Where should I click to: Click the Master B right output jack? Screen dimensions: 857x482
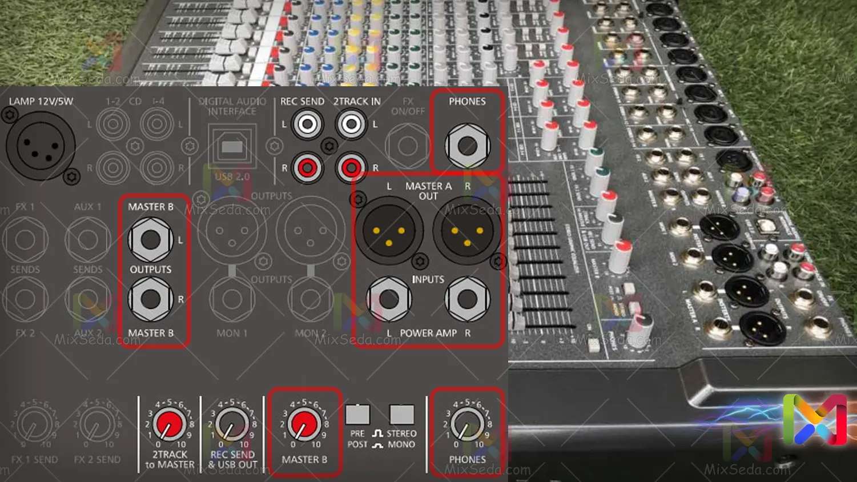[150, 299]
